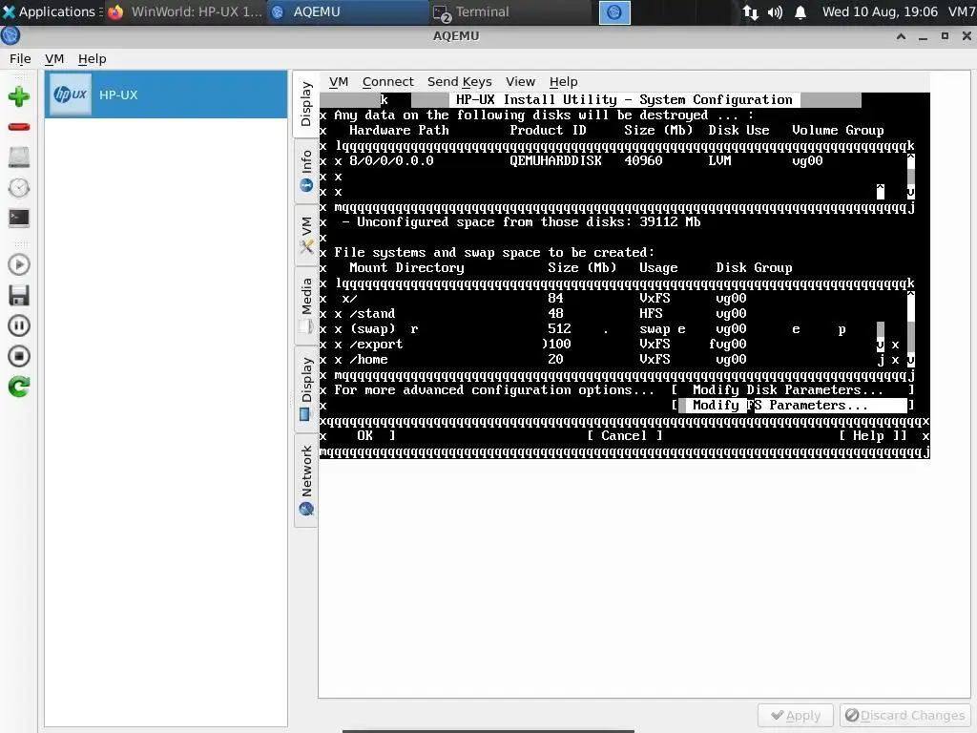Open the Help menu in the display panel
Screen dimensions: 977x733
pos(563,82)
